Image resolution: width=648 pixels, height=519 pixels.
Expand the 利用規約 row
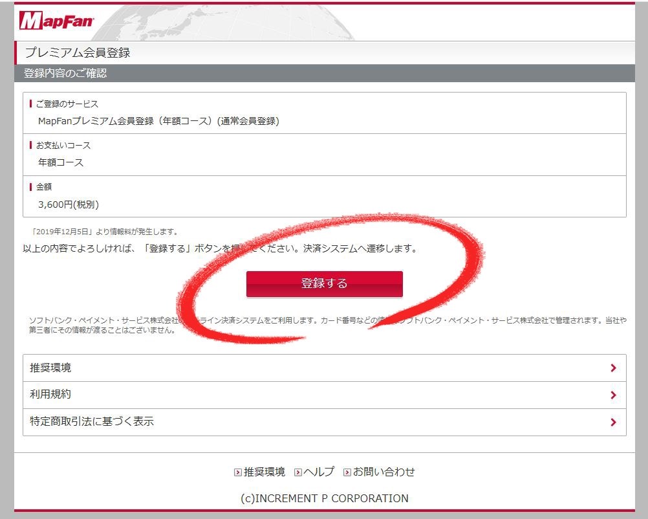(325, 395)
